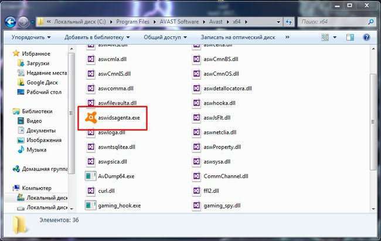Click Avast segment in address path

[x=216, y=22]
